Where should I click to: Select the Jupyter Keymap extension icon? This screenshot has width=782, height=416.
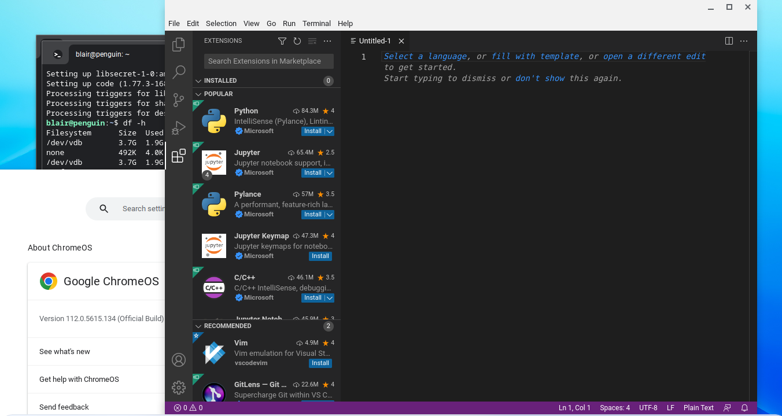[214, 246]
